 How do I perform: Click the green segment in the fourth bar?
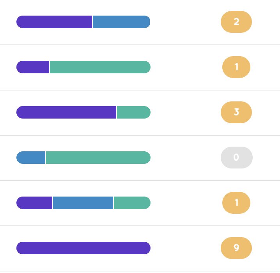tap(98, 157)
